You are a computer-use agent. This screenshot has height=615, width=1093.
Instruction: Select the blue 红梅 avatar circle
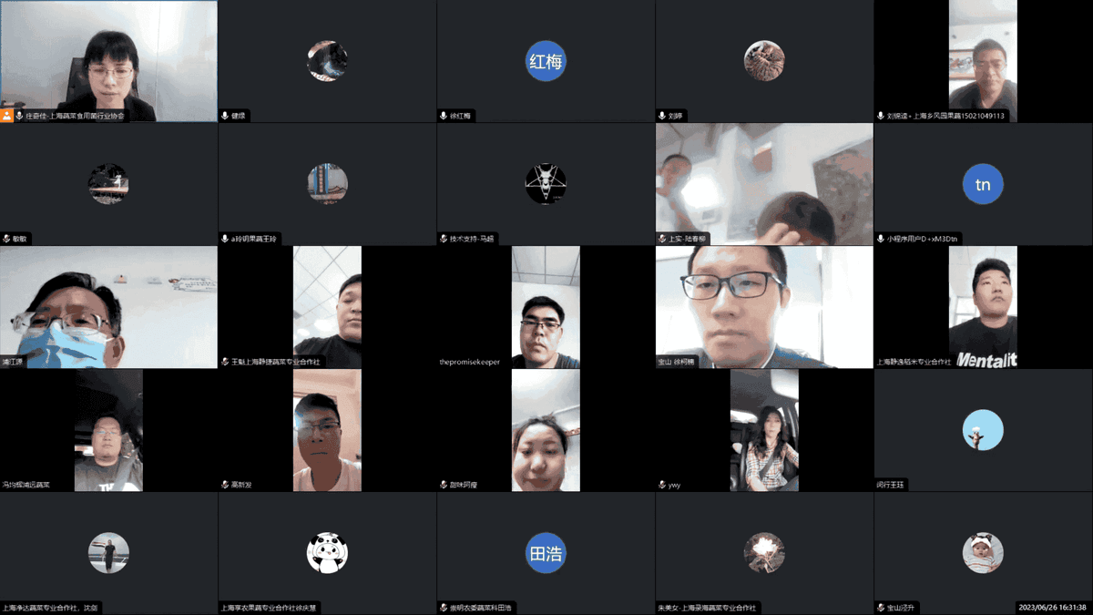pyautogui.click(x=546, y=61)
